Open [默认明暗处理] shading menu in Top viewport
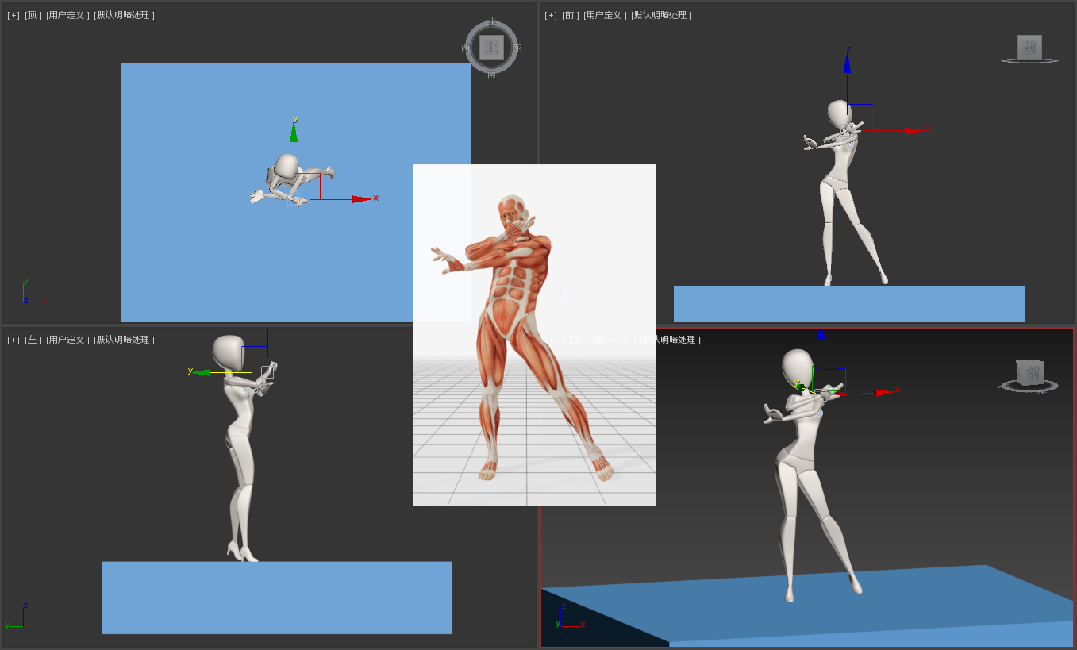The image size is (1077, 650). (x=125, y=15)
